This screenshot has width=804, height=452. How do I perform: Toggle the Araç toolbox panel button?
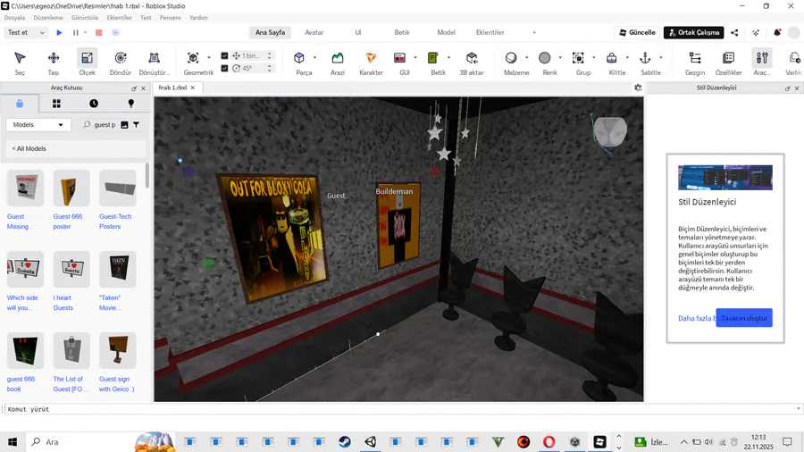coord(762,63)
